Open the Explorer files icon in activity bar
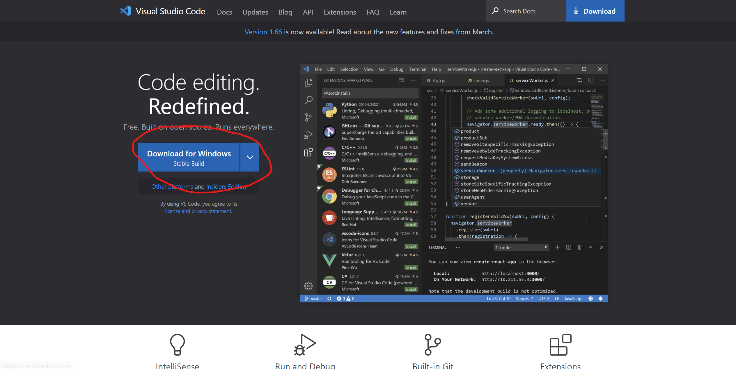 point(308,83)
